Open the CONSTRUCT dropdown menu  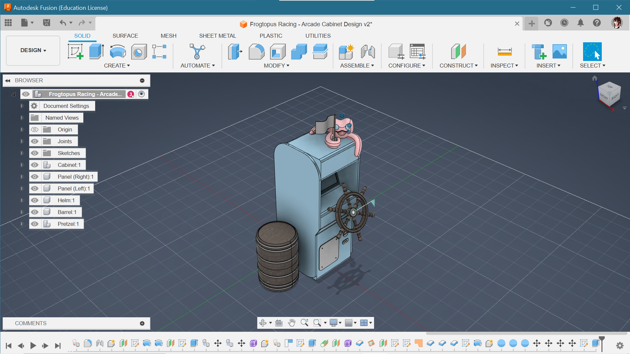click(458, 66)
